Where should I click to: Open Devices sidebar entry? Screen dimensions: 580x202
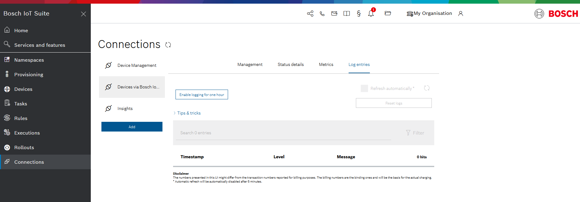pyautogui.click(x=45, y=89)
